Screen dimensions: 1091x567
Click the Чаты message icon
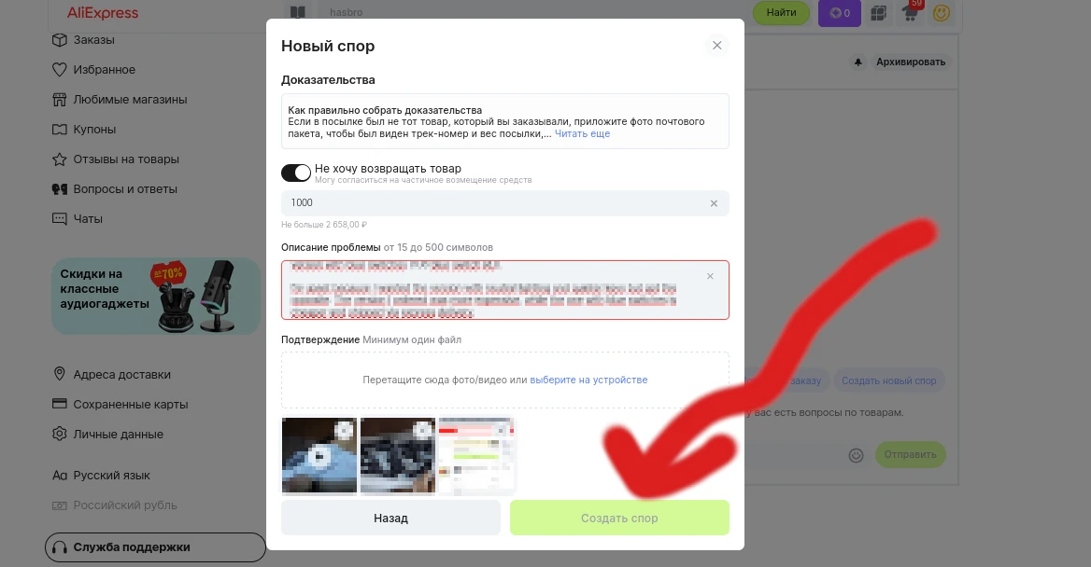(x=60, y=219)
